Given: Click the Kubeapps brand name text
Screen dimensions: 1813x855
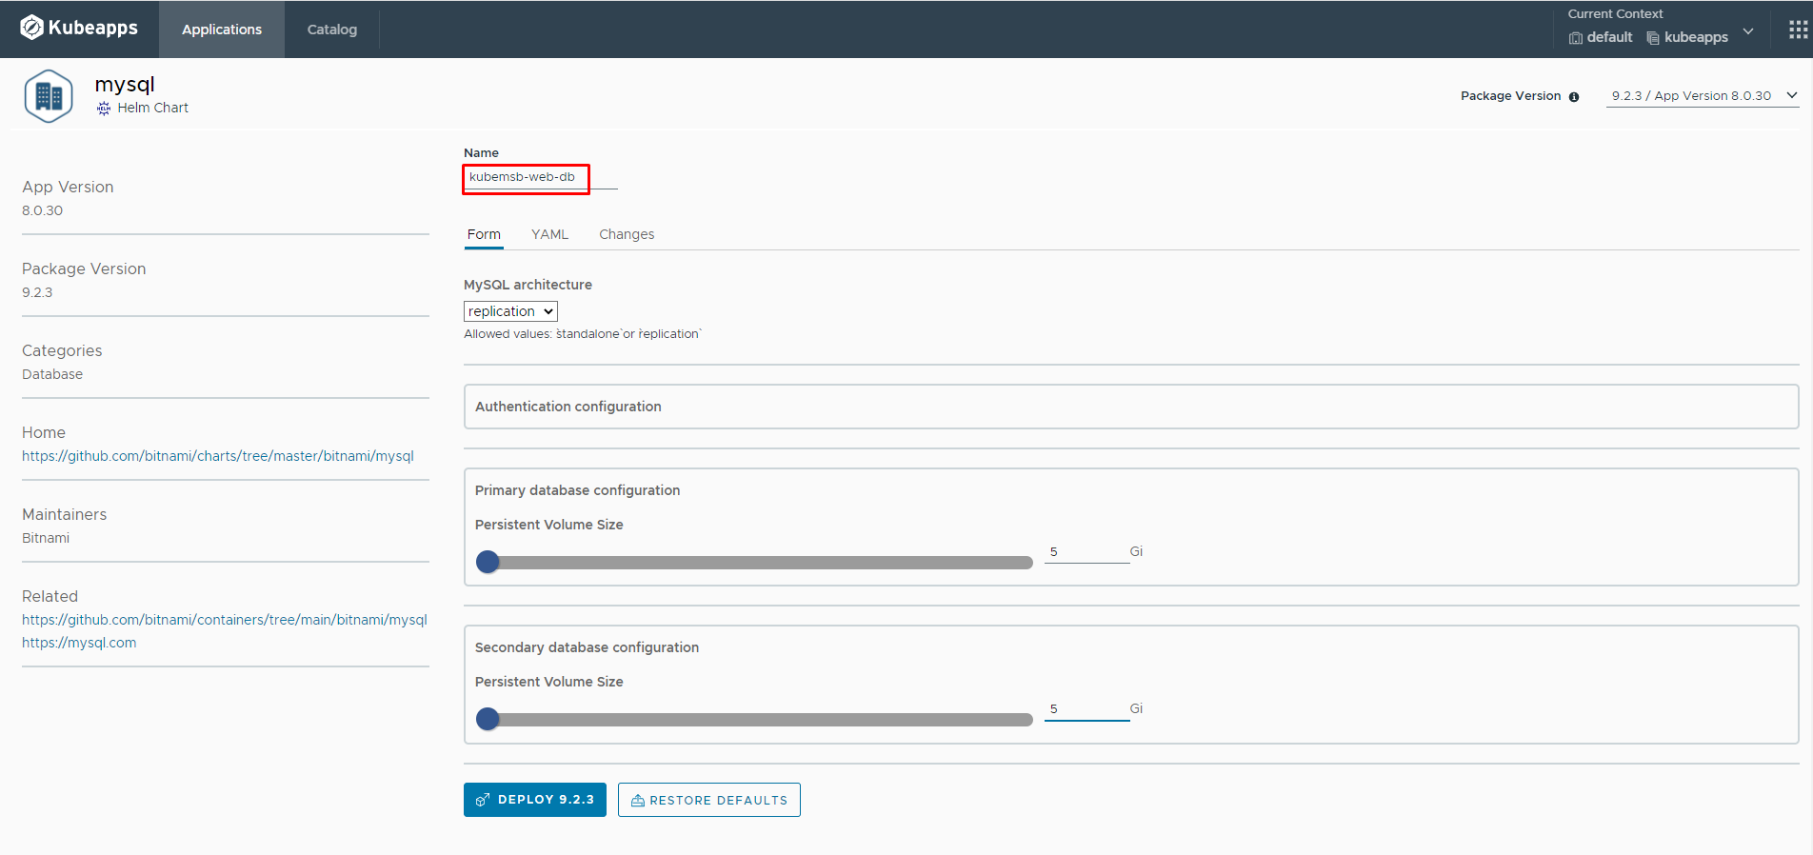Looking at the screenshot, I should (93, 28).
